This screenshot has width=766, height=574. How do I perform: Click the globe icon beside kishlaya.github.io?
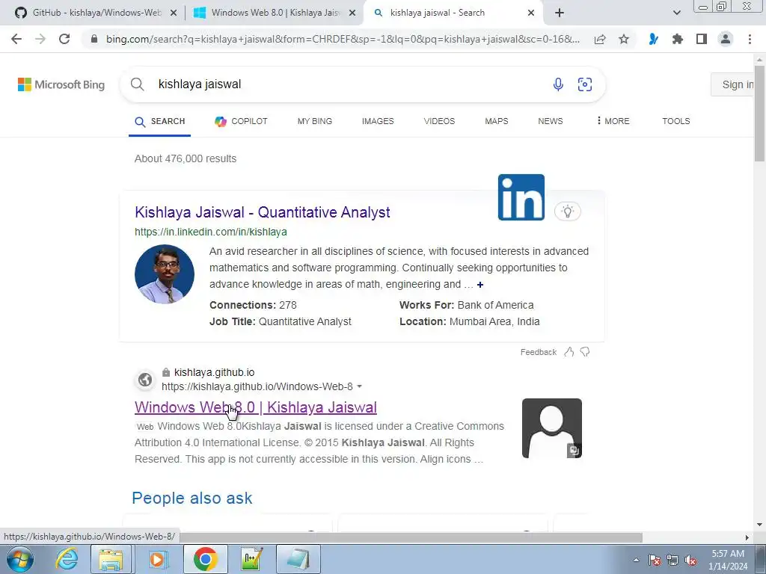click(x=145, y=380)
